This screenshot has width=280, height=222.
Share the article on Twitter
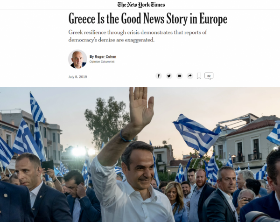(169, 76)
